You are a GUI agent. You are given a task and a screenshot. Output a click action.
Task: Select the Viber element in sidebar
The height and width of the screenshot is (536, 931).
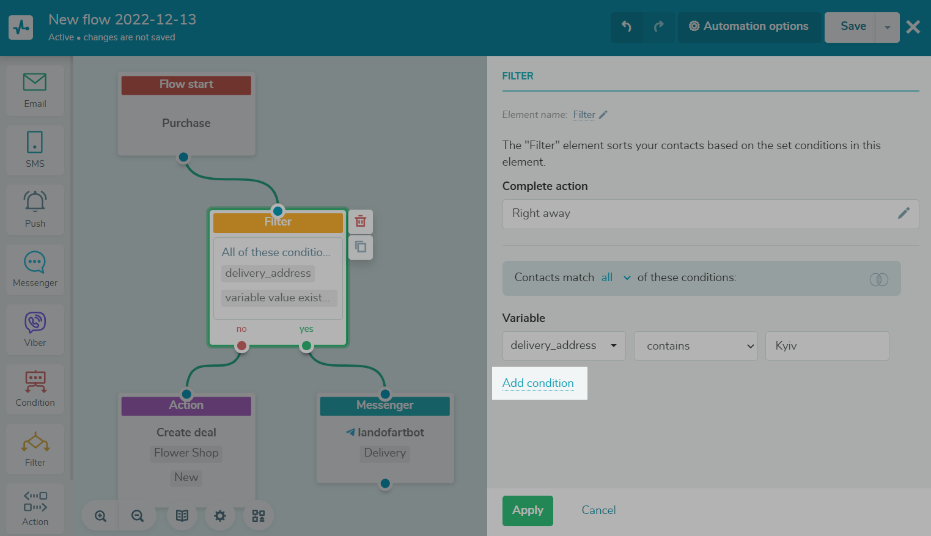pyautogui.click(x=35, y=329)
